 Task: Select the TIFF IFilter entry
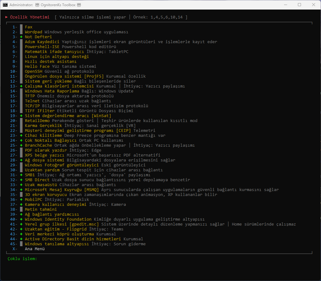pos(40,111)
